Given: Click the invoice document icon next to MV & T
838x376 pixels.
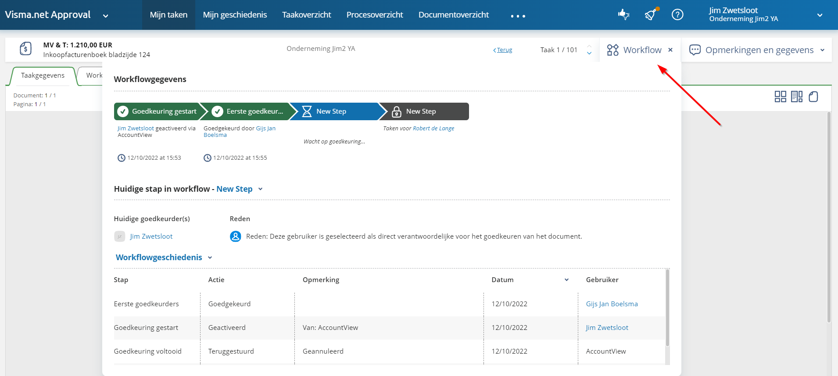Looking at the screenshot, I should point(26,49).
